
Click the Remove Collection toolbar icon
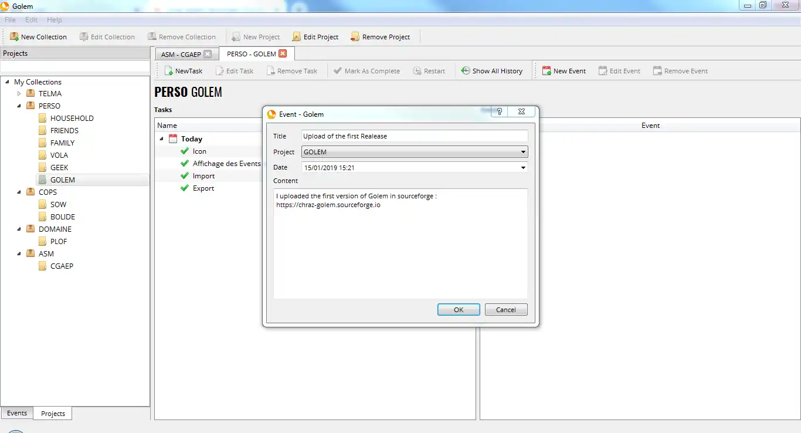(152, 37)
